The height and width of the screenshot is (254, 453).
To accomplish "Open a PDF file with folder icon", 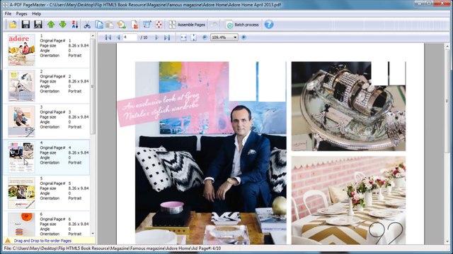I will point(13,25).
